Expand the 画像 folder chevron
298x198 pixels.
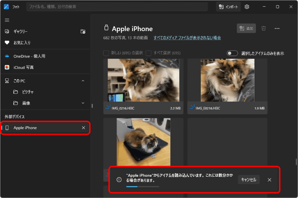point(83,103)
